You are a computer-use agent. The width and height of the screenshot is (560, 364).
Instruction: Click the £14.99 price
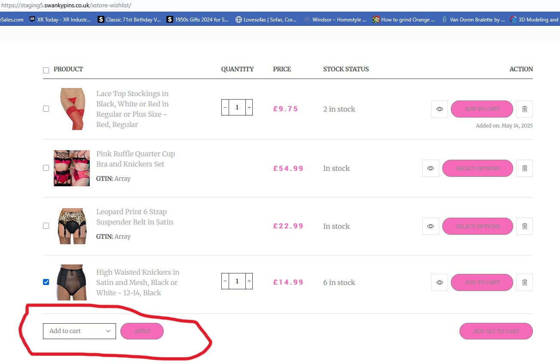tap(288, 282)
